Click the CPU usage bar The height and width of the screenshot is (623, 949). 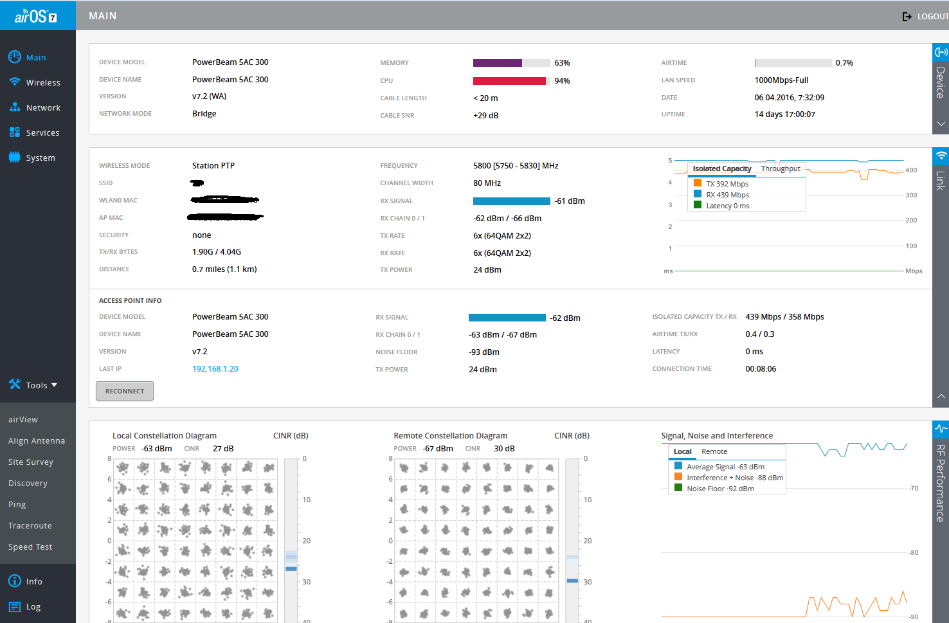coord(512,81)
